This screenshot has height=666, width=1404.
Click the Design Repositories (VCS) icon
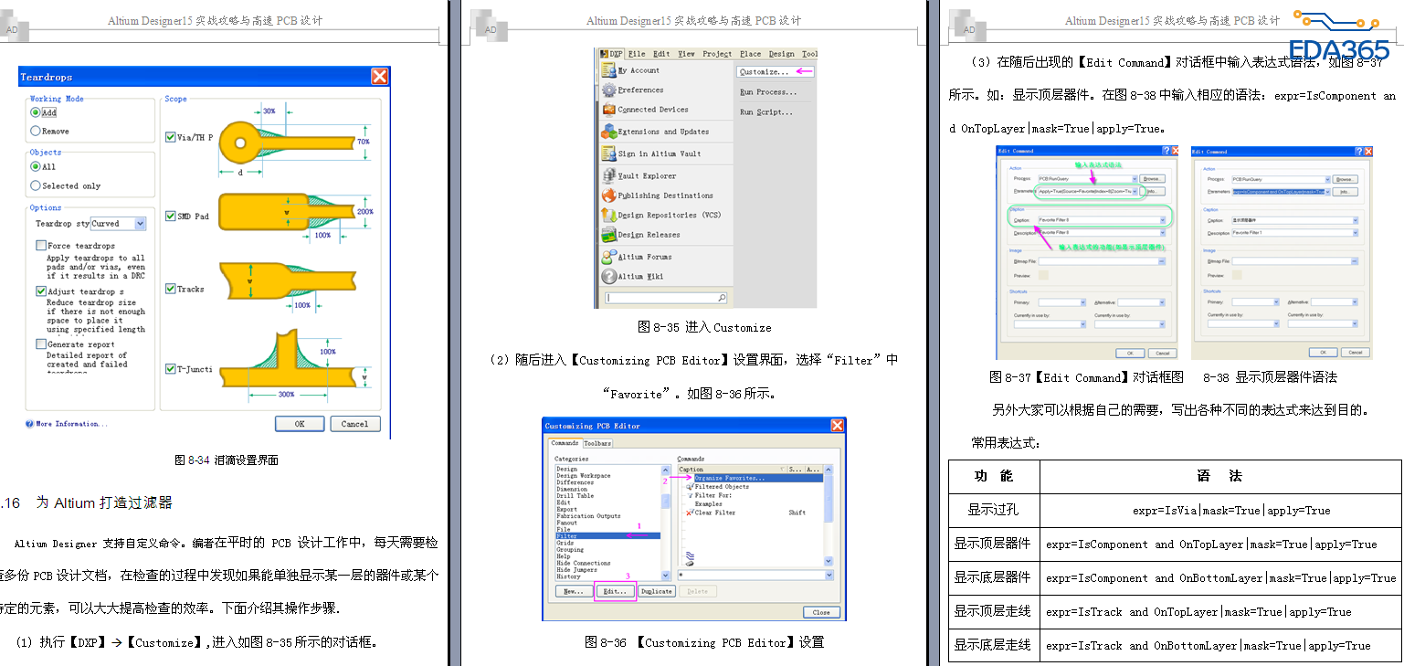[x=608, y=215]
